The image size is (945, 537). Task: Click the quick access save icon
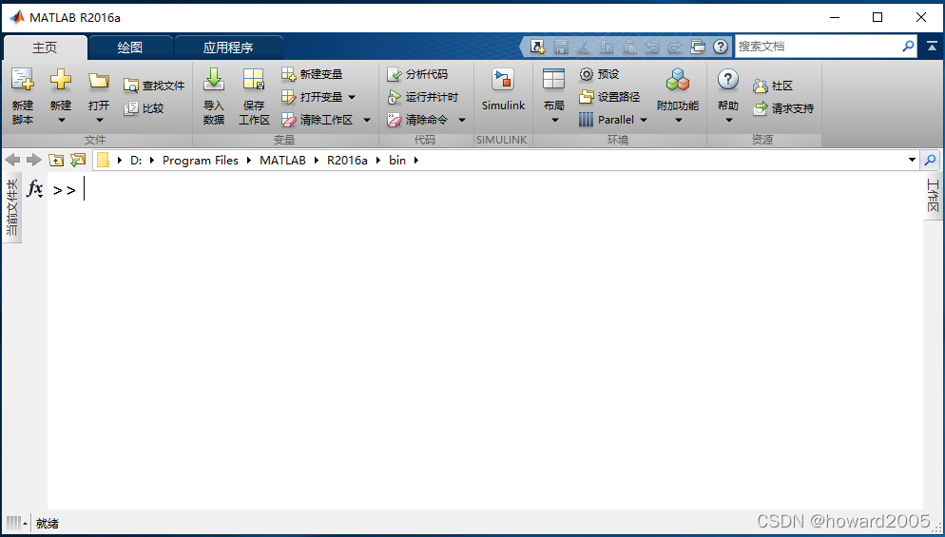click(561, 47)
